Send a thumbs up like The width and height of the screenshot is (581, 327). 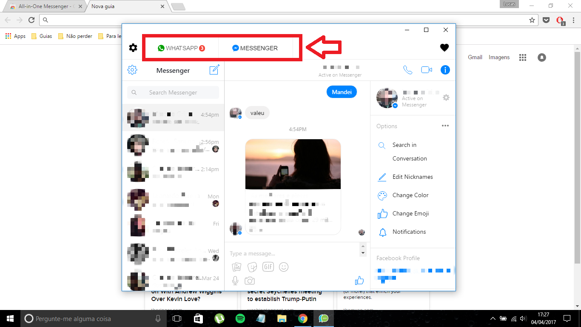click(x=359, y=280)
